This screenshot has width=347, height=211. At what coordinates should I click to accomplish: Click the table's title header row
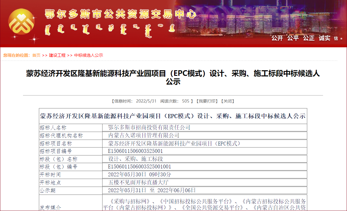pos(173,116)
